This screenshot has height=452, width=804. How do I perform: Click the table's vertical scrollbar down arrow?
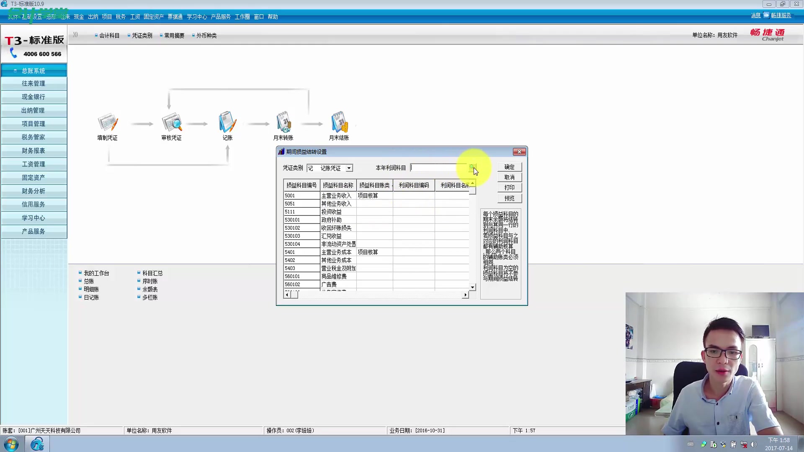(473, 287)
